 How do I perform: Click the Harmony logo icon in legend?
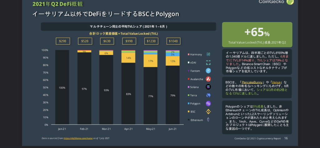[x=208, y=54]
